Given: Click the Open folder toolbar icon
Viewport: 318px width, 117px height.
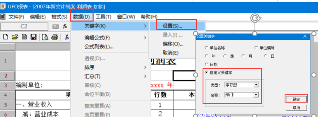Looking at the screenshot, I should [15, 37].
